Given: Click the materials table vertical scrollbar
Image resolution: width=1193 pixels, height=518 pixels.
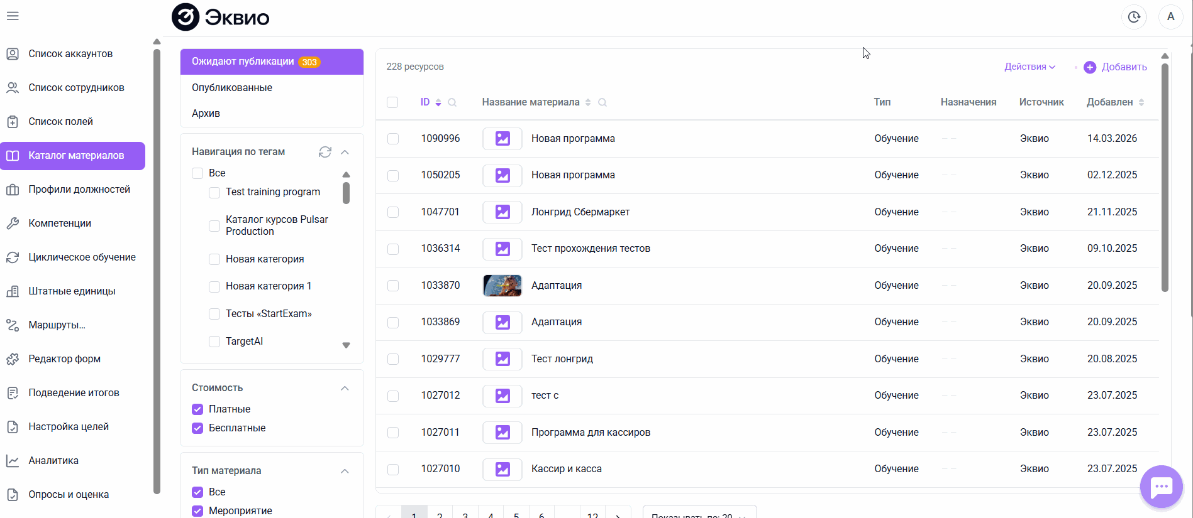Looking at the screenshot, I should point(1165,178).
